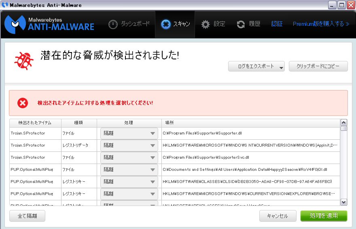Sort by 場所 column header
The height and width of the screenshot is (229, 356).
point(251,123)
